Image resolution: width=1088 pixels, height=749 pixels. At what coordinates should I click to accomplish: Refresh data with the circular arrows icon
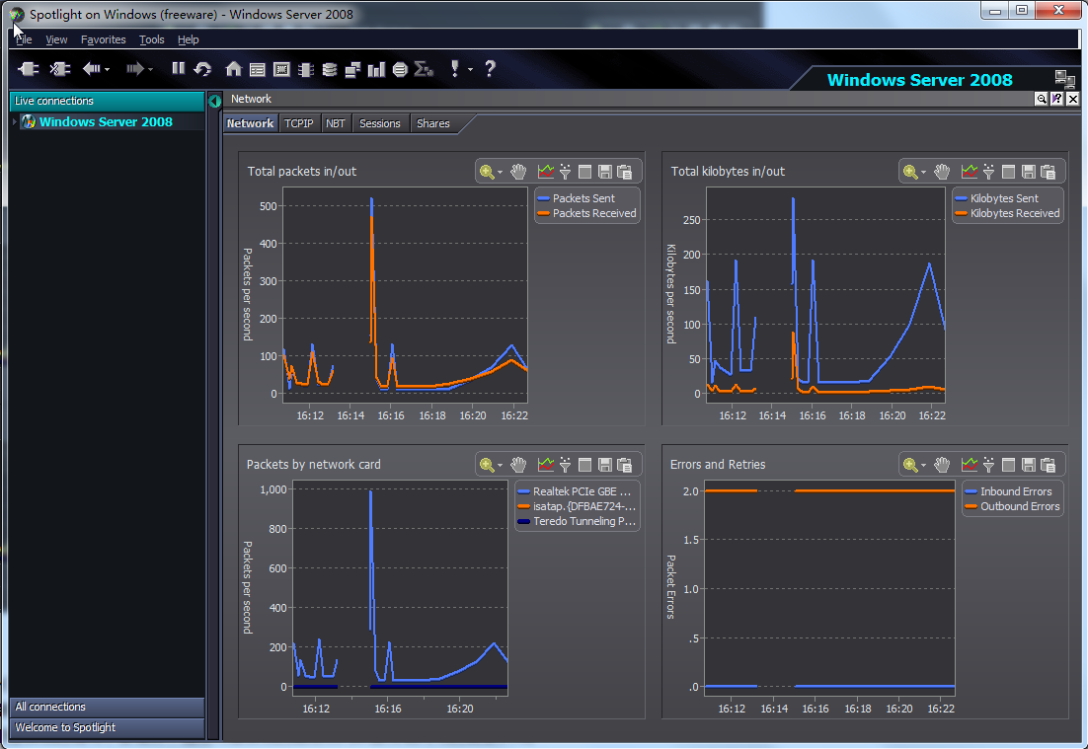[202, 69]
